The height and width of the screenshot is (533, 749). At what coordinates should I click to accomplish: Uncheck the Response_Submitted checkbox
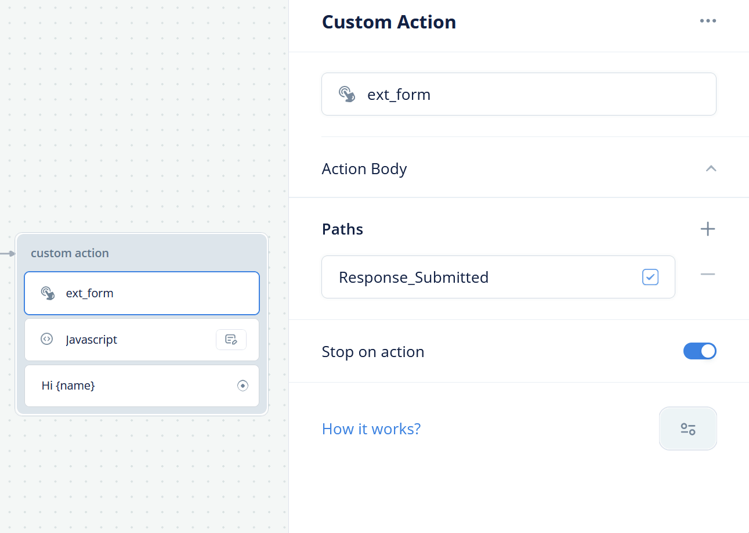click(650, 277)
